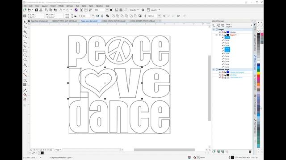Screen dimensions: 286x160
Task: Click the Copy icon in the toolbar
Action: tap(50, 10)
